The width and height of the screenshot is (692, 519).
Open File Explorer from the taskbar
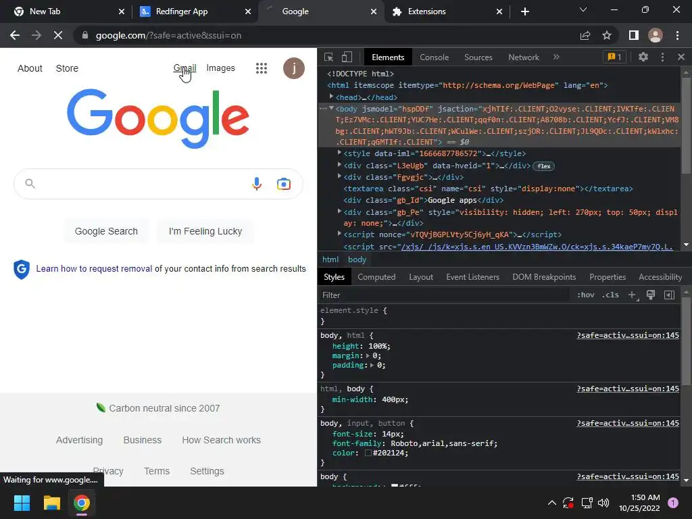click(51, 503)
